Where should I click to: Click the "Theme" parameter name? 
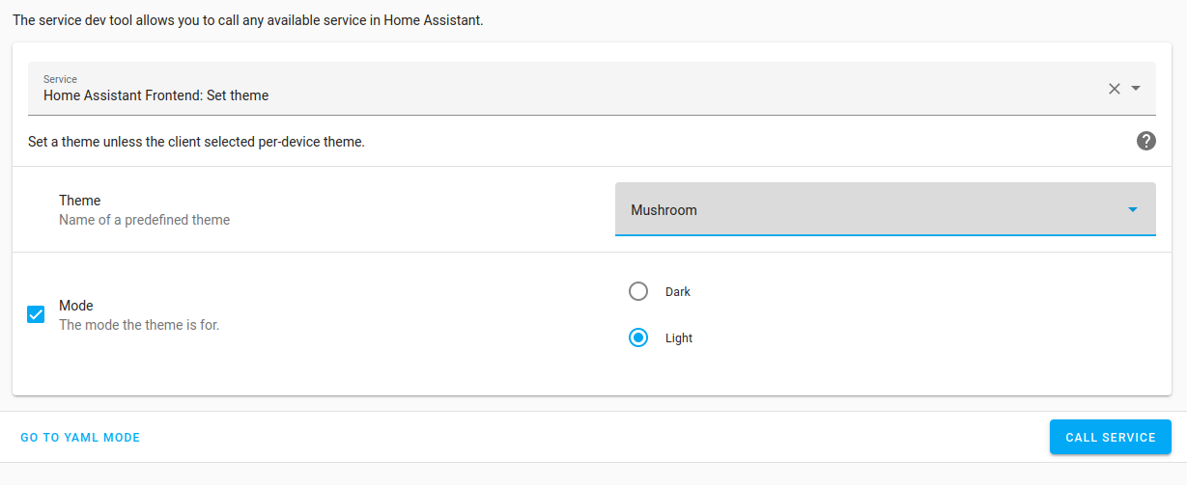tap(80, 201)
